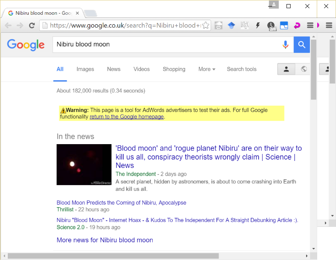The image size is (336, 260).
Task: Click the Google logo
Action: click(26, 44)
